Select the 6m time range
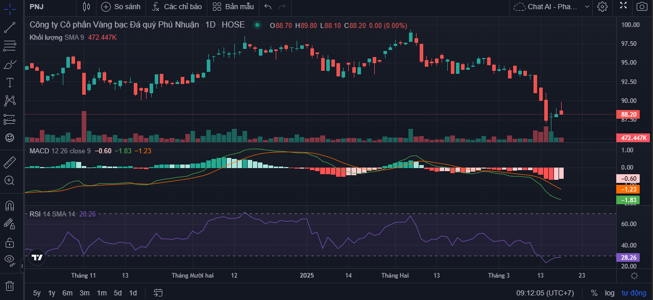The image size is (653, 300). [x=67, y=293]
